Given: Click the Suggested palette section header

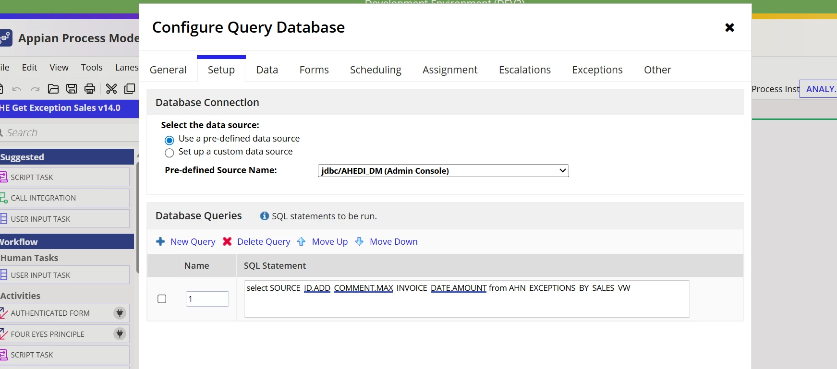Looking at the screenshot, I should [67, 157].
